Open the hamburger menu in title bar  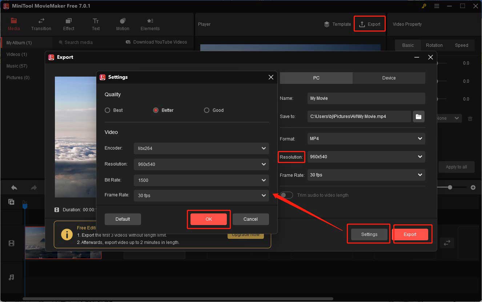437,6
